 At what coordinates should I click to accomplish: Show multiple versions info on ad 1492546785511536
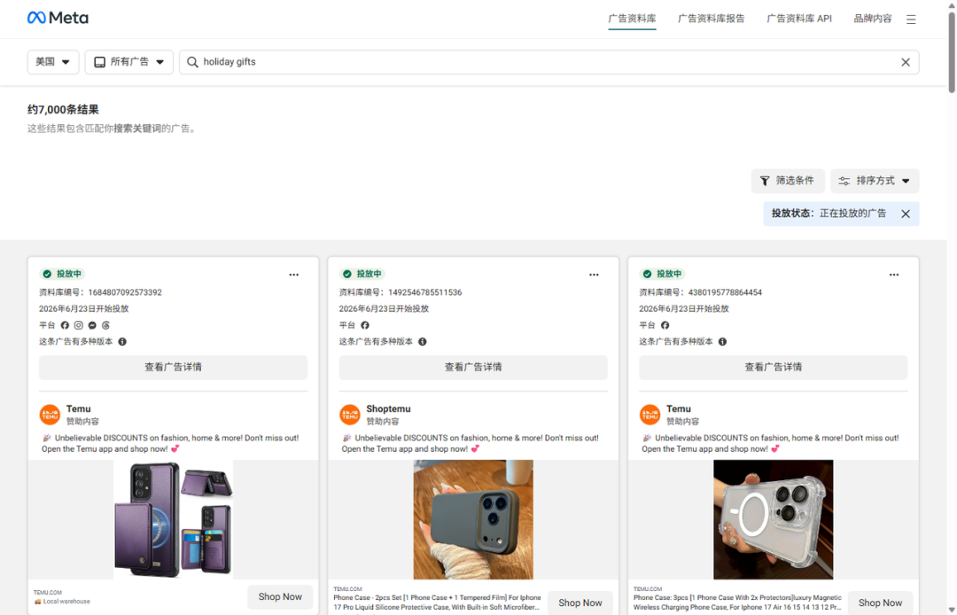pyautogui.click(x=423, y=342)
